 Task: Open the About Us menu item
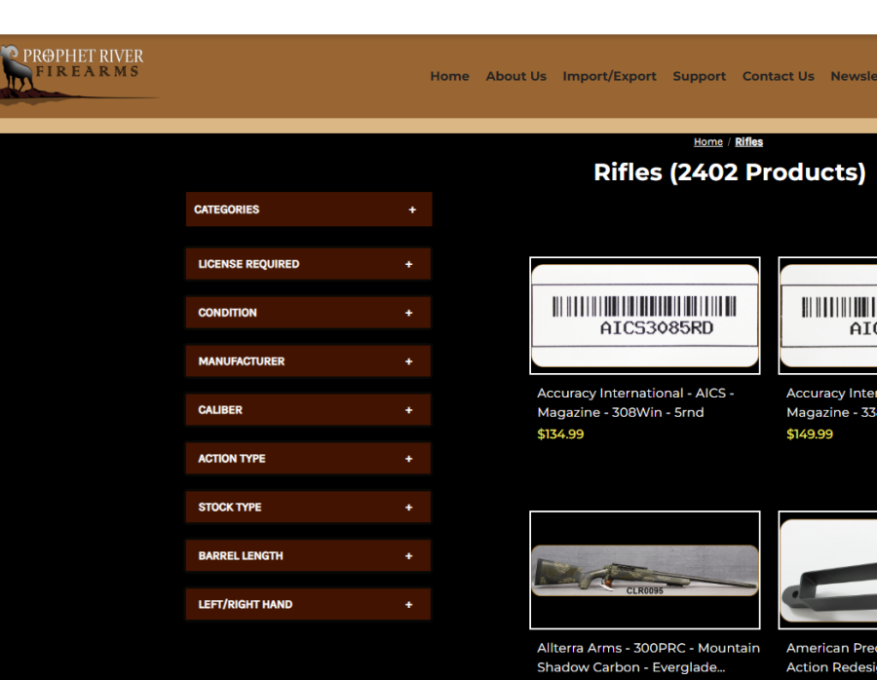tap(515, 76)
